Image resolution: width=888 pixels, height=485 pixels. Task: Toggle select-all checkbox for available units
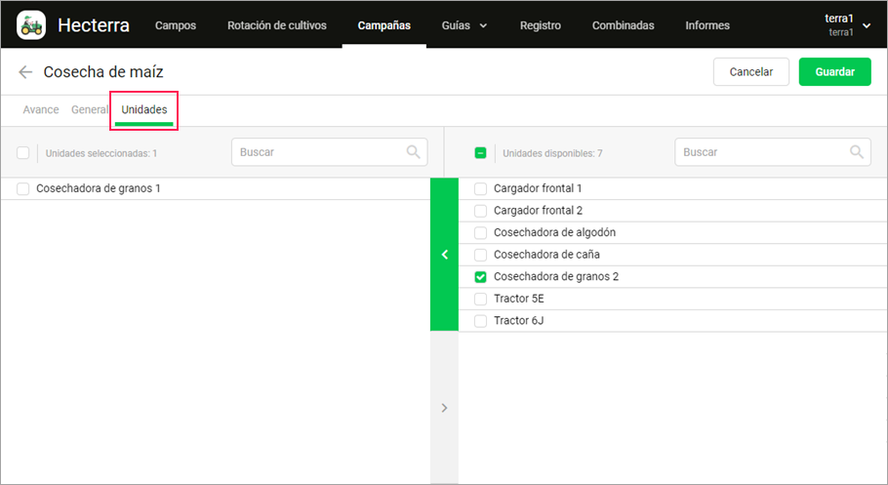pos(480,153)
